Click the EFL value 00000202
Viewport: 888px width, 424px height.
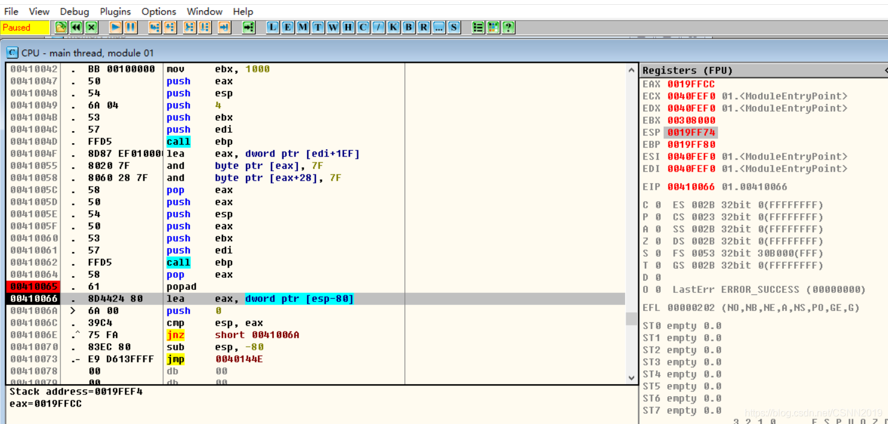click(x=691, y=307)
